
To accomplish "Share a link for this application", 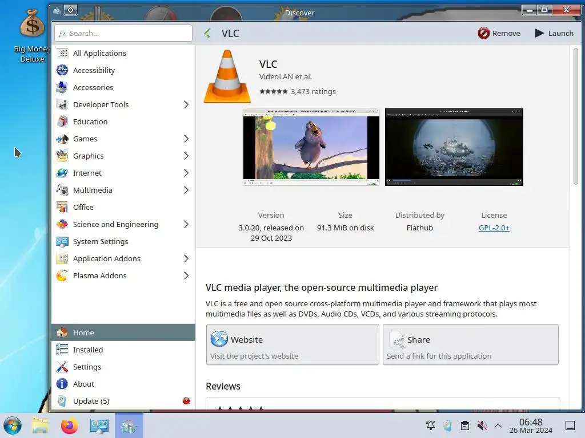I will pyautogui.click(x=471, y=344).
